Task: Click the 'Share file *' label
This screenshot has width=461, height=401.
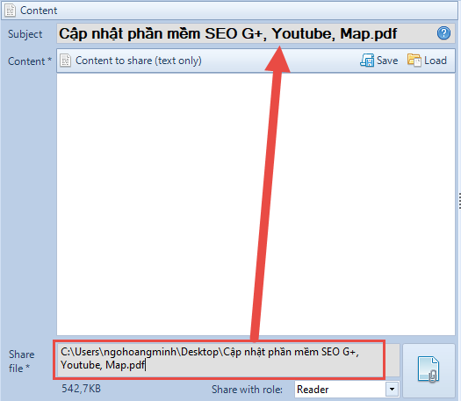Action: pos(21,361)
